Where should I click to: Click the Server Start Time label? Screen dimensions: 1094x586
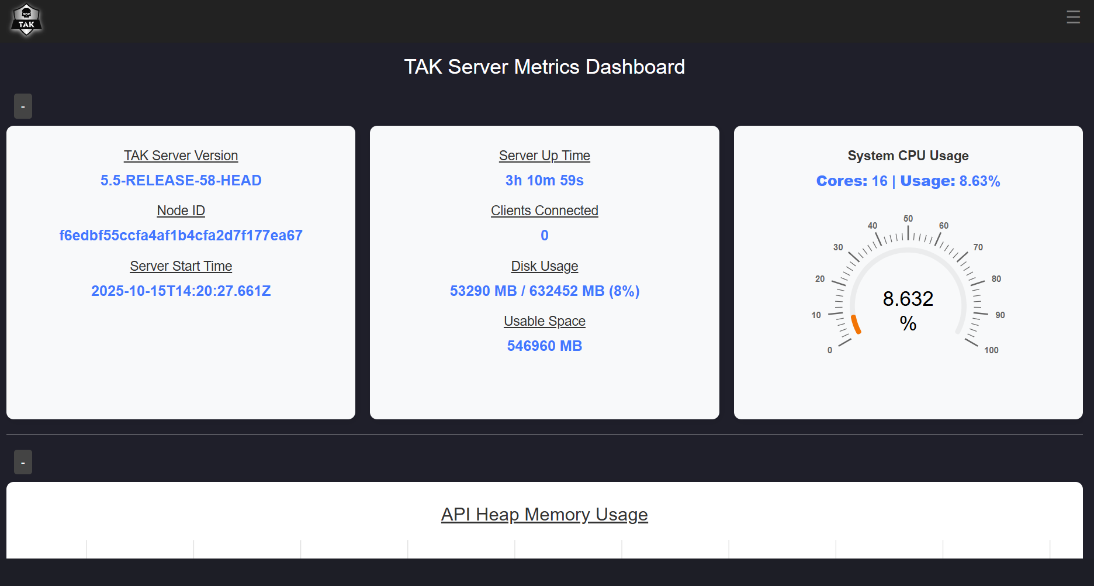pyautogui.click(x=181, y=266)
